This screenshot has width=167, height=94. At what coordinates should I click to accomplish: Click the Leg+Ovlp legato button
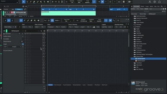(104, 27)
